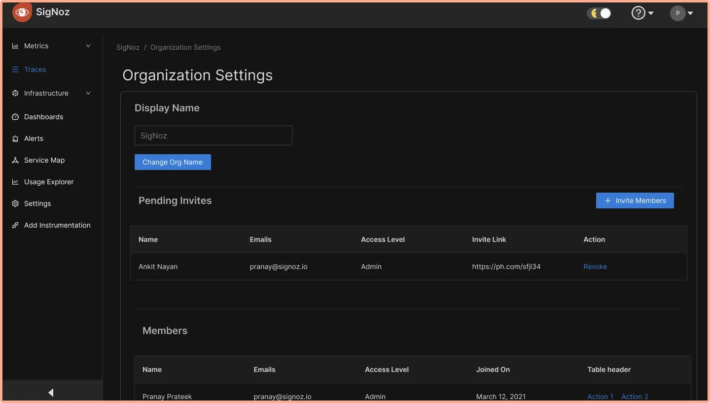Click the Alerts siren icon
710x403 pixels.
click(15, 138)
